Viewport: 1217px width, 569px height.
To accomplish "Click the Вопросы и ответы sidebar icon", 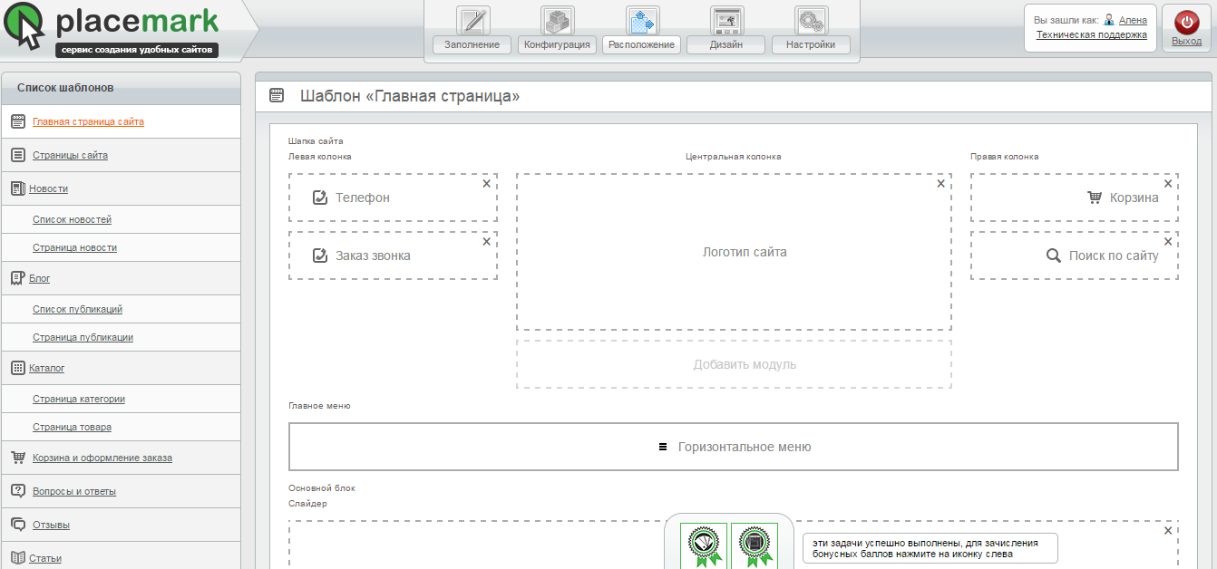I will [18, 491].
